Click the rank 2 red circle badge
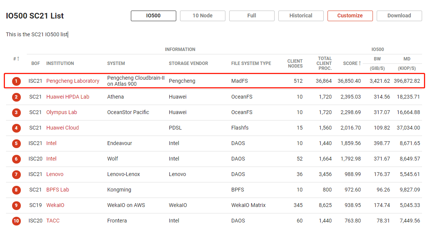Viewport: 427px width, 227px height. coord(16,97)
